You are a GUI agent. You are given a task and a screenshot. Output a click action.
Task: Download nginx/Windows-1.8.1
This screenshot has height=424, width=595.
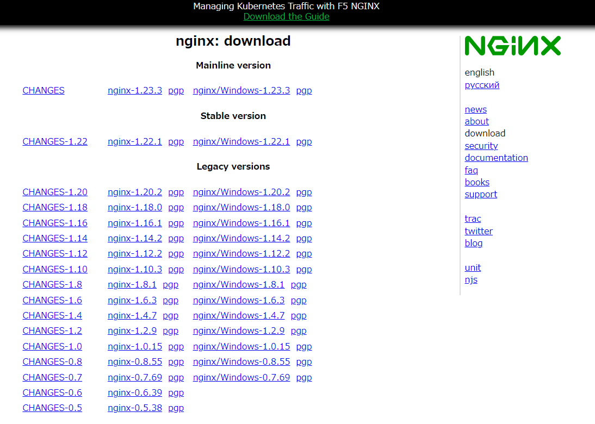point(239,284)
